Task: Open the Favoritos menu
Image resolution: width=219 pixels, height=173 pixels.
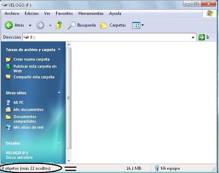Action: click(x=64, y=13)
